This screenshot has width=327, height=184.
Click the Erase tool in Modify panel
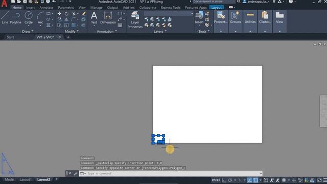pos(84,14)
